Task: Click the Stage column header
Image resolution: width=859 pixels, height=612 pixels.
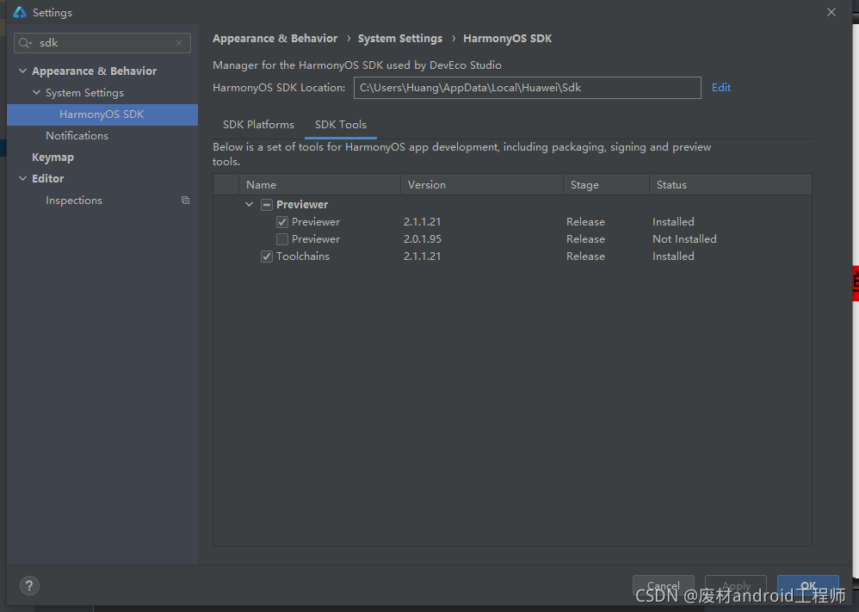Action: 607,185
